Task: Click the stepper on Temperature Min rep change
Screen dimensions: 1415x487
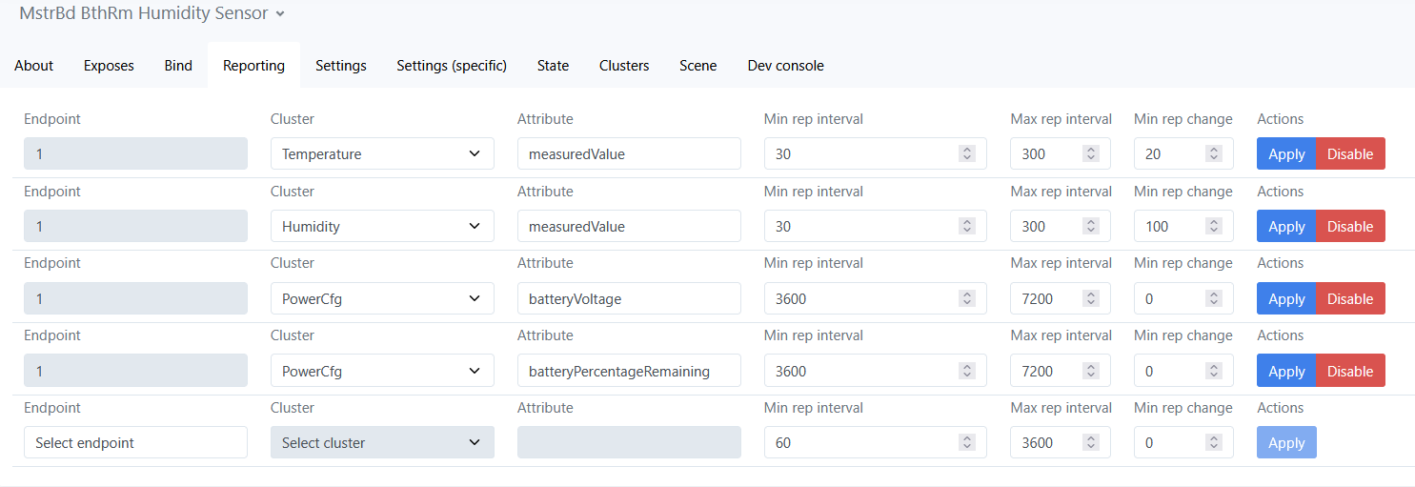Action: pyautogui.click(x=1213, y=153)
